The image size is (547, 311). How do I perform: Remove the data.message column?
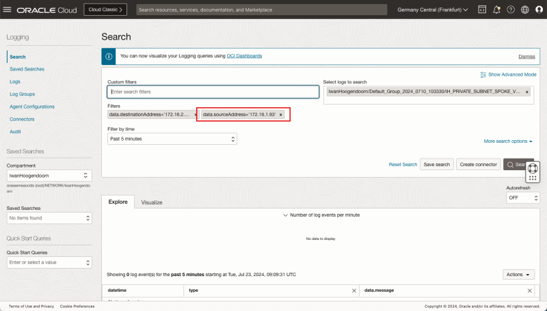click(x=529, y=290)
